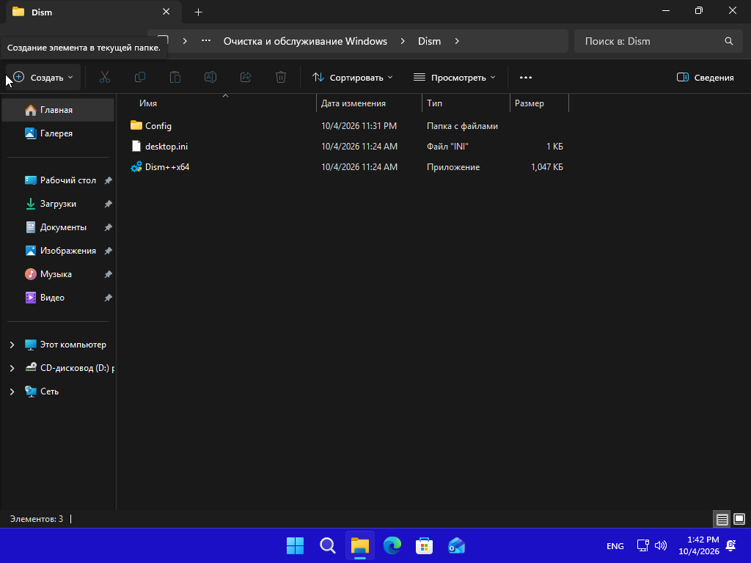This screenshot has width=751, height=563.
Task: Click the 10/4/2026 11:31 PM date cell
Action: click(359, 126)
